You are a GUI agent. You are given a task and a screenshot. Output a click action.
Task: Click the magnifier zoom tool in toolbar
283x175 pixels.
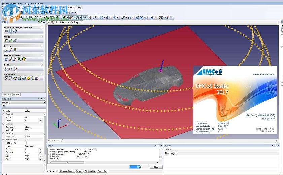(21, 18)
